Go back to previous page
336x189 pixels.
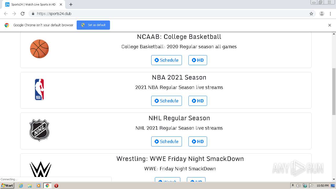click(6, 14)
